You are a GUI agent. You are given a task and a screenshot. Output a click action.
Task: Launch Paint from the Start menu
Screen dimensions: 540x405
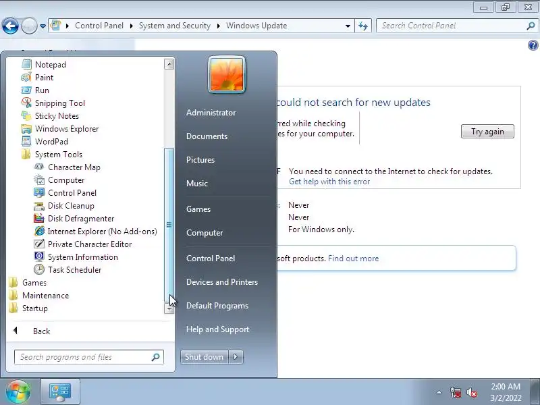(37, 78)
